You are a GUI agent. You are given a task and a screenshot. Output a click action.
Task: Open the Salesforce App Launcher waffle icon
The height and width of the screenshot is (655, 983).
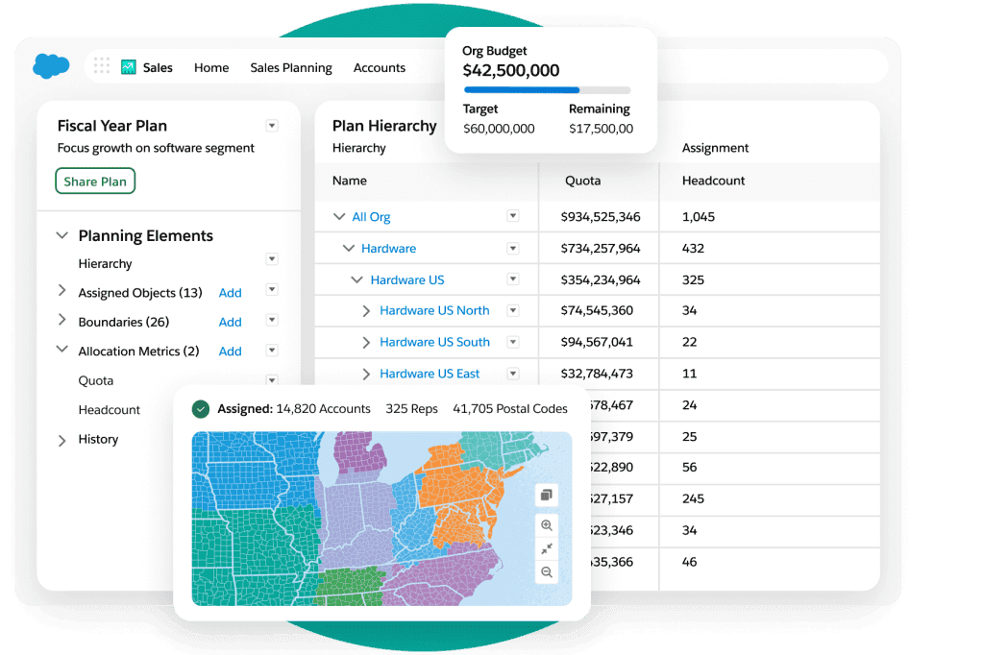click(102, 66)
